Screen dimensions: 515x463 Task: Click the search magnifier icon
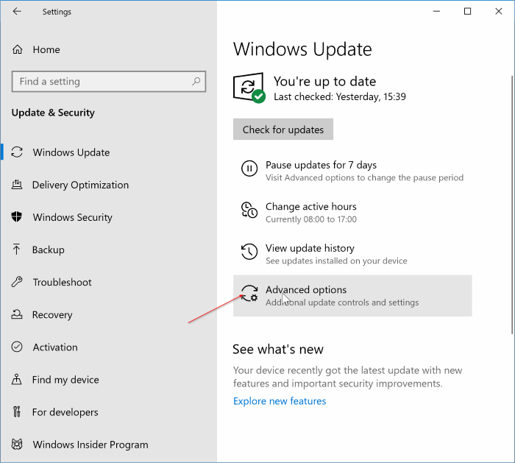tap(196, 81)
